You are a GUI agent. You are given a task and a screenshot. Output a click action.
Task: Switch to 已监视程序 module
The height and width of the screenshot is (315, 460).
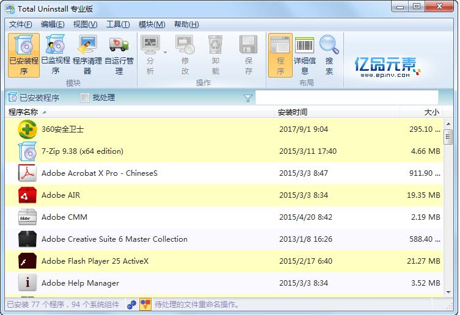(55, 54)
